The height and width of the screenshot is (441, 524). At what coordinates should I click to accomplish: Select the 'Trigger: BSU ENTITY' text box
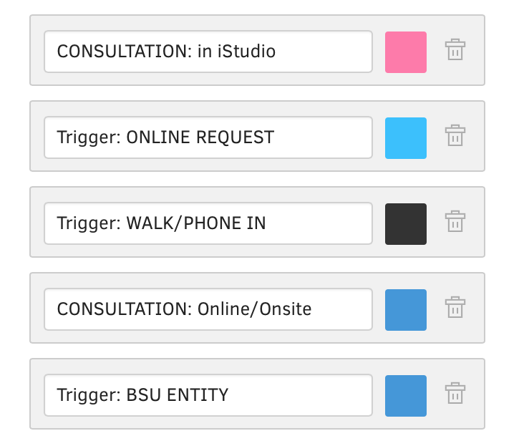click(x=208, y=395)
